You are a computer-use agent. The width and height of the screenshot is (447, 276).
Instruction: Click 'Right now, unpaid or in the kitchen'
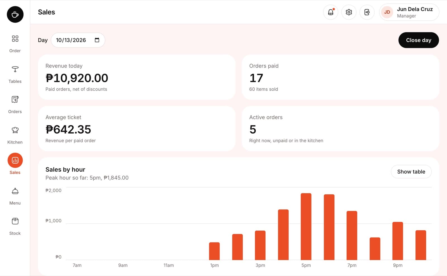tap(286, 141)
